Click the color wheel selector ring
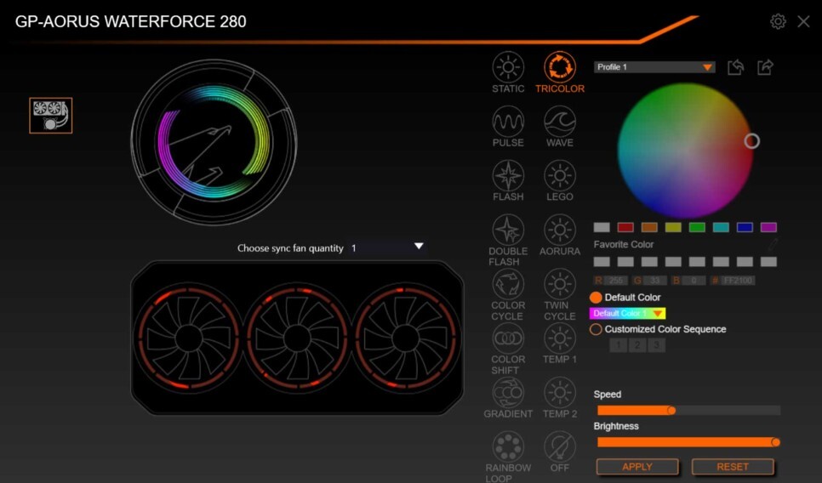Image resolution: width=822 pixels, height=483 pixels. (751, 141)
